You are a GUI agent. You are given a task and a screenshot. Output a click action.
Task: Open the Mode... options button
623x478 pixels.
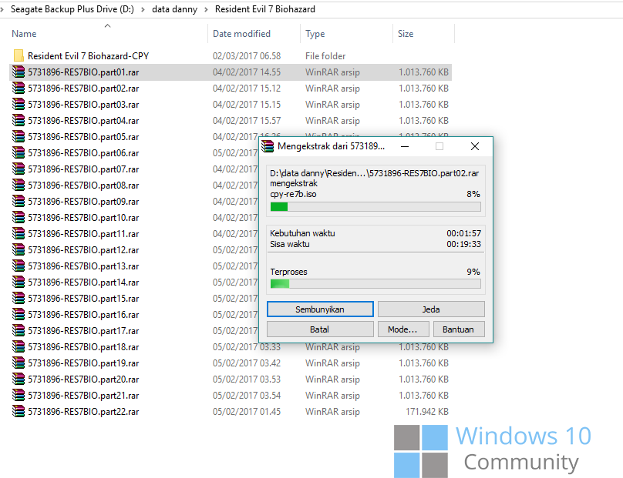click(403, 329)
